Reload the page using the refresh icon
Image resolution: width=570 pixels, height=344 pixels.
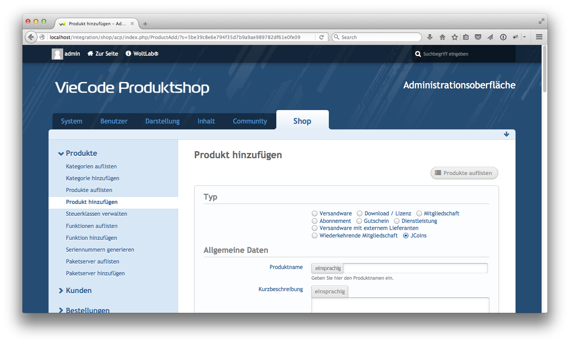(x=321, y=37)
